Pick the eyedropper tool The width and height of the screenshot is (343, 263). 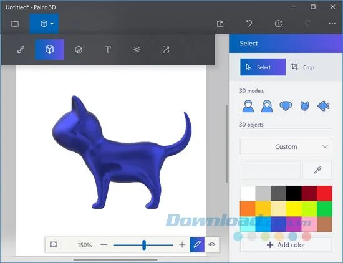pyautogui.click(x=317, y=170)
